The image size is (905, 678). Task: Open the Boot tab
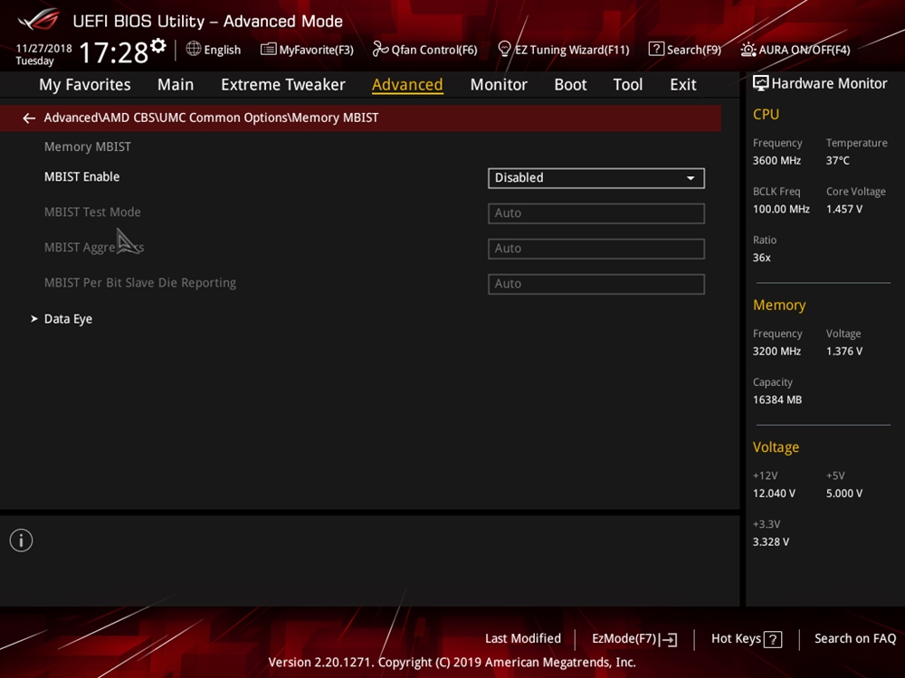(570, 85)
